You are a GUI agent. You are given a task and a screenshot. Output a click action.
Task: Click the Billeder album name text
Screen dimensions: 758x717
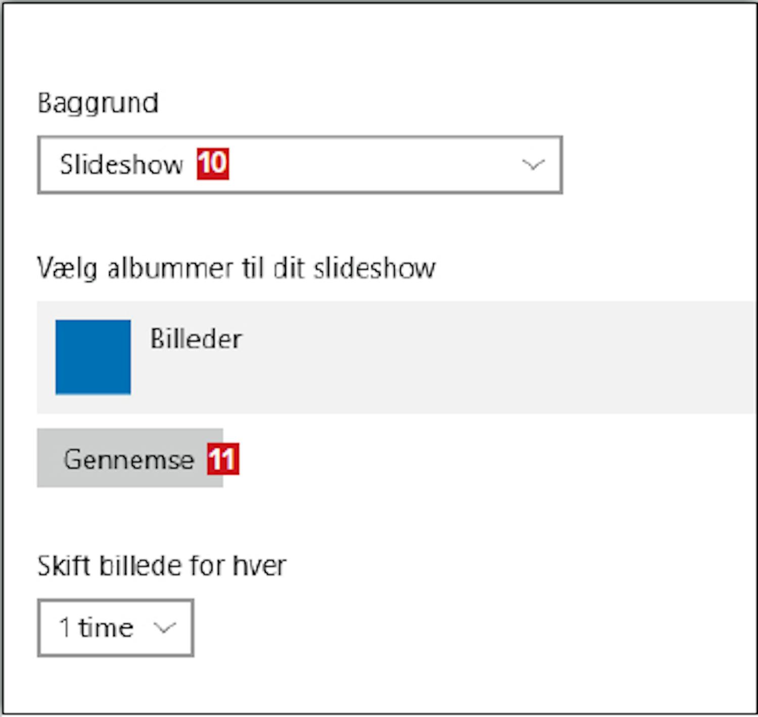coord(196,339)
